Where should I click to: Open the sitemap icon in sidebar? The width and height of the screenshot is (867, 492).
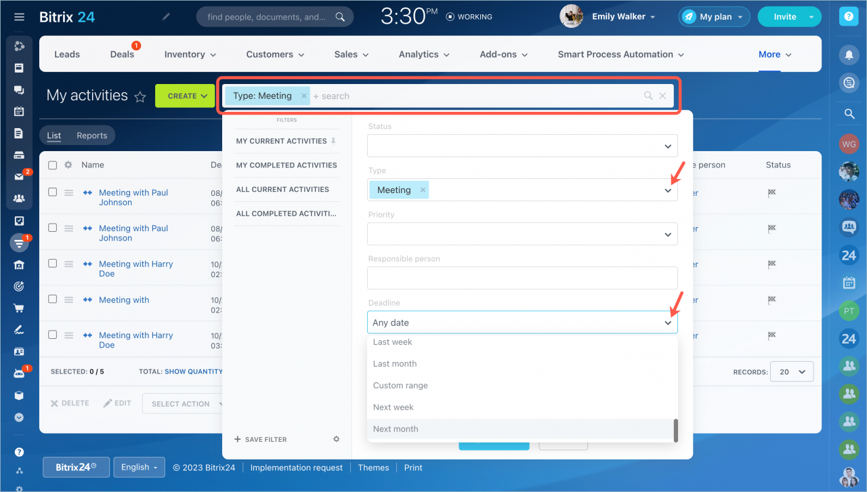coord(19,471)
